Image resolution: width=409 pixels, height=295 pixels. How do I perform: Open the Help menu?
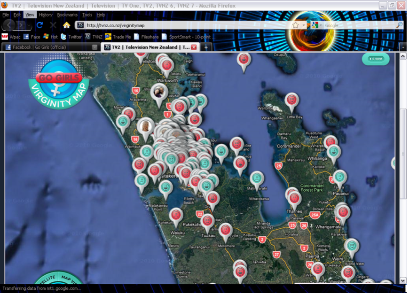101,15
